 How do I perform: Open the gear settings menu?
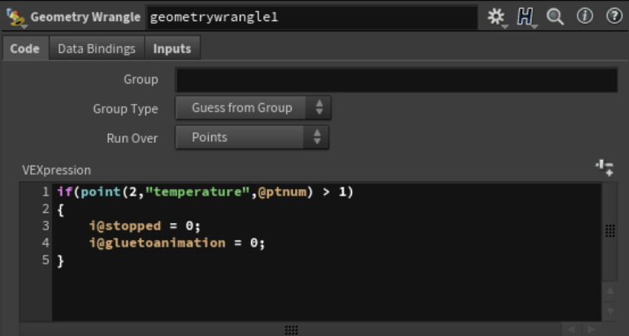tap(497, 17)
